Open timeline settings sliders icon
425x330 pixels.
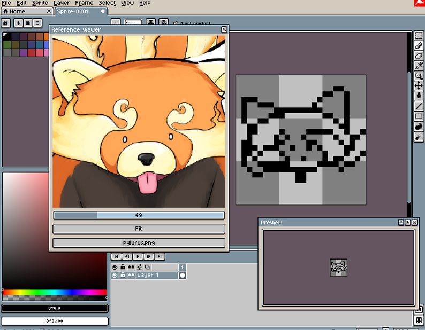click(x=139, y=267)
